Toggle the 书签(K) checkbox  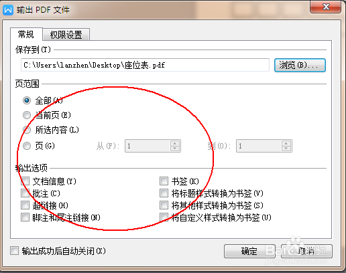click(164, 181)
